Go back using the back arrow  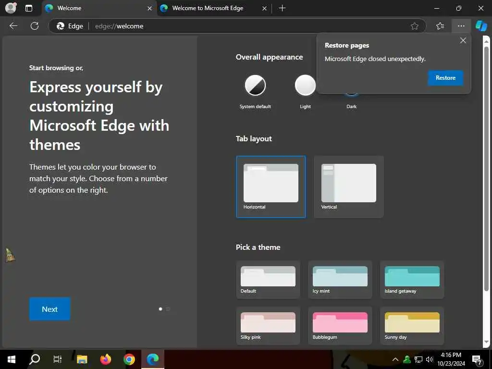13,26
